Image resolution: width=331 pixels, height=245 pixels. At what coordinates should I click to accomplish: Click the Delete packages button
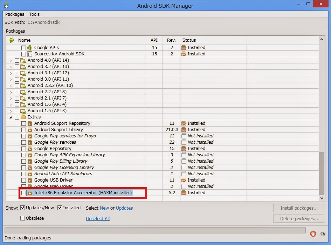click(x=299, y=219)
